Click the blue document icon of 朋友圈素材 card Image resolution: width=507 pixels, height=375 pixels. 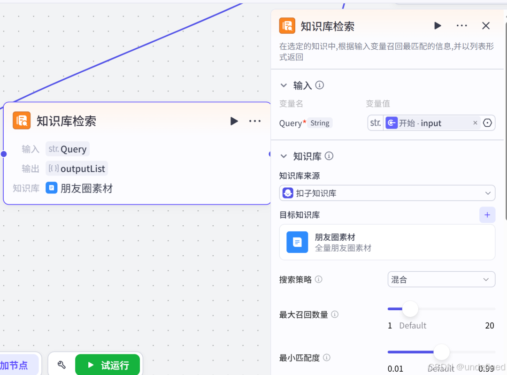pos(297,242)
